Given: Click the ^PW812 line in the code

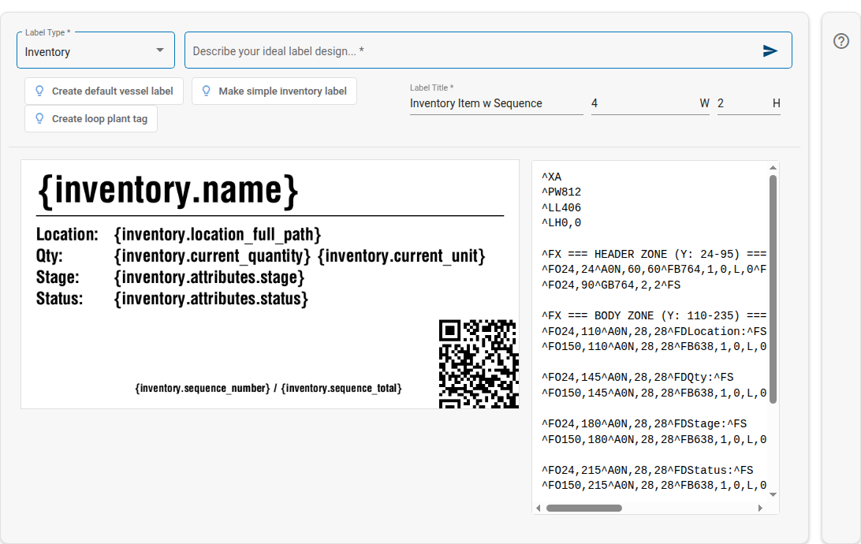Looking at the screenshot, I should (561, 192).
